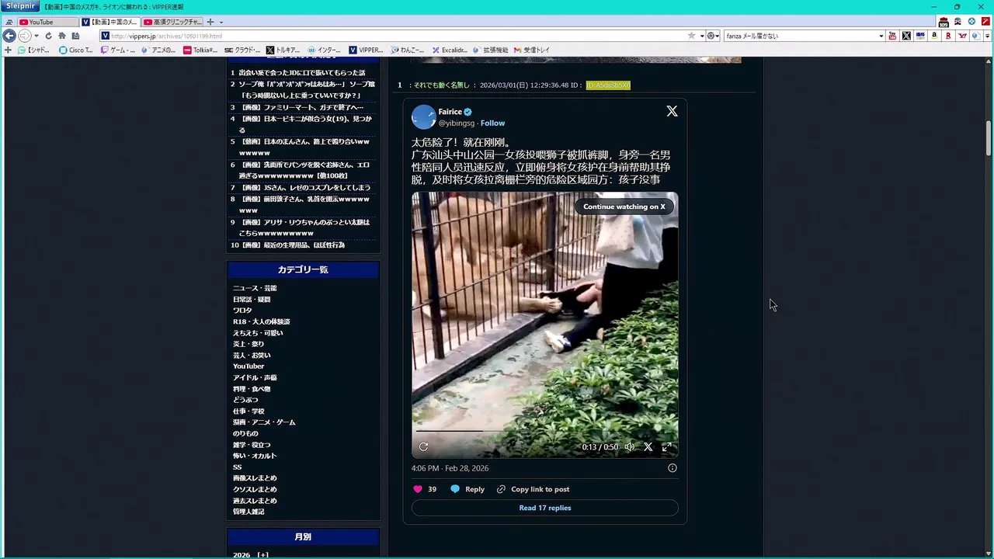This screenshot has width=994, height=559.
Task: Open tweet info icon beside the date
Action: (673, 468)
